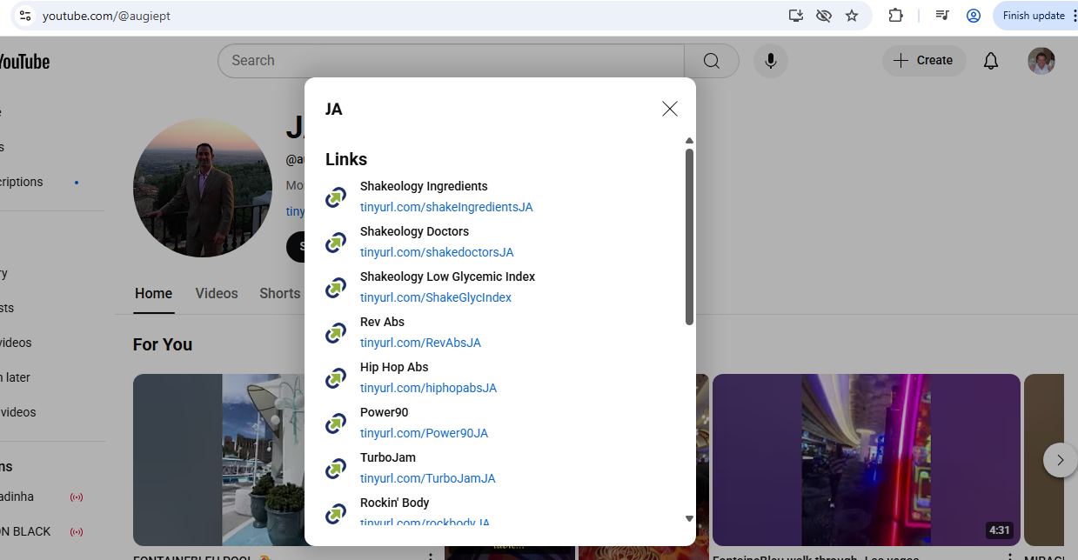Image resolution: width=1078 pixels, height=560 pixels.
Task: Click the magnifier search button
Action: point(712,61)
